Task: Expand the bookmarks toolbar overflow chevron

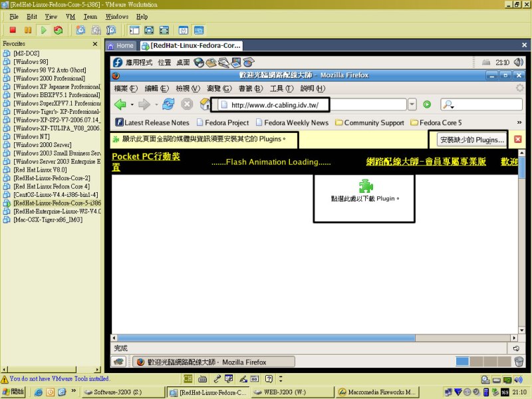Action: [x=519, y=122]
